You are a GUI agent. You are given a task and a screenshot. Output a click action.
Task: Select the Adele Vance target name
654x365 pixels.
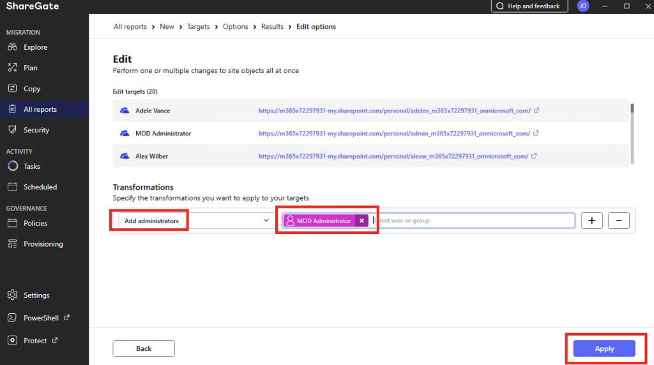153,111
